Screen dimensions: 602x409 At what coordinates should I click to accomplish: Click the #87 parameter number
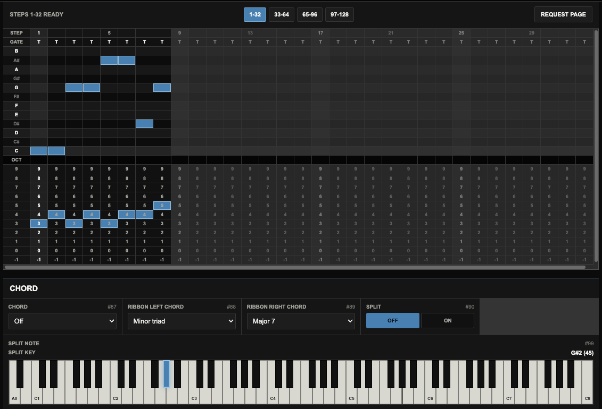(x=112, y=307)
